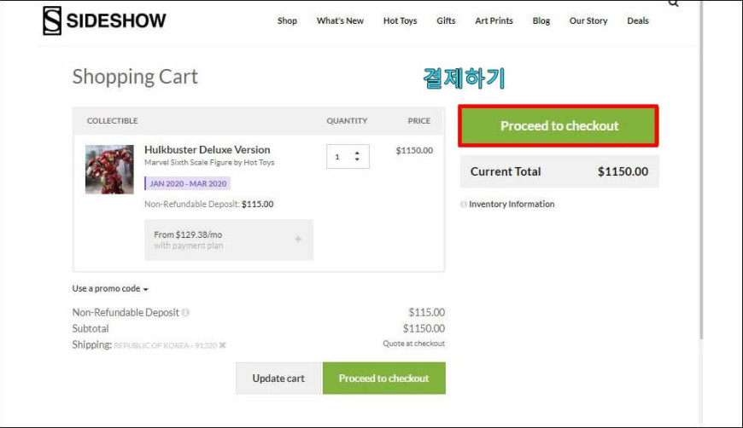The height and width of the screenshot is (428, 743).
Task: Click the page vertical scrollbar
Action: [x=701, y=171]
